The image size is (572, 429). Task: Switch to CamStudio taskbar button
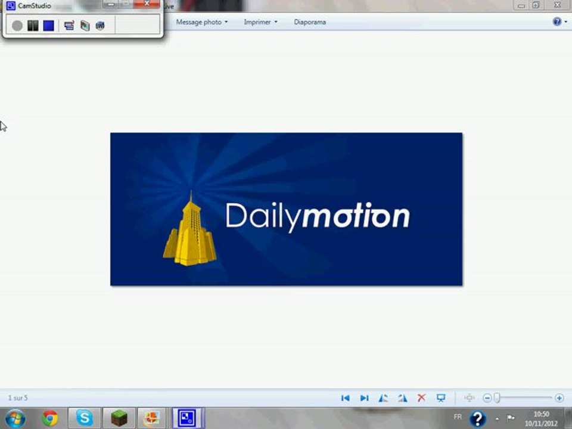[186, 418]
